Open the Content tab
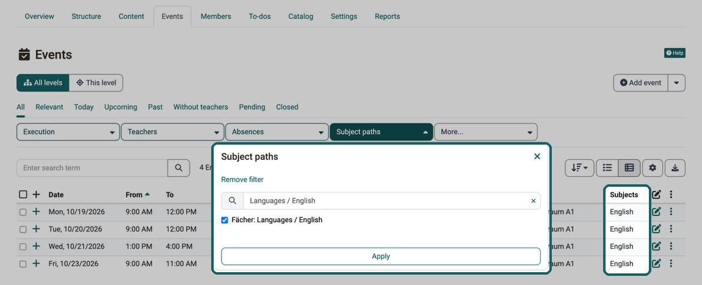The image size is (702, 285). [x=131, y=16]
